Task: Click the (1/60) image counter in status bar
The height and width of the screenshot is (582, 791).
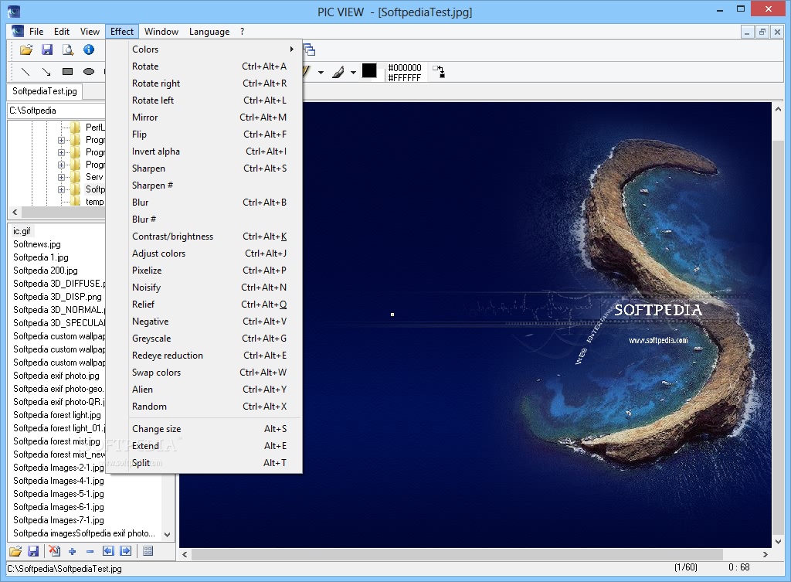Action: point(686,567)
